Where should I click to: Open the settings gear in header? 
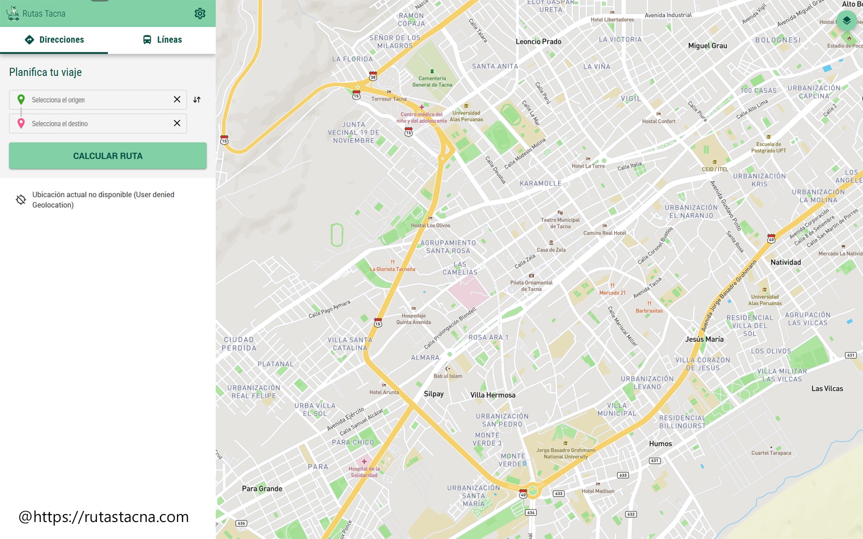(x=200, y=13)
